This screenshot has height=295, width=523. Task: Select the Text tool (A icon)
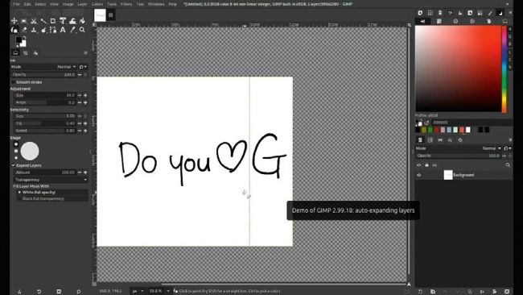(x=63, y=30)
